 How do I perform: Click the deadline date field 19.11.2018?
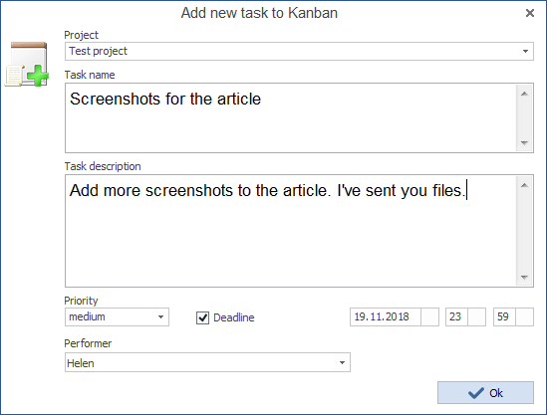point(386,316)
